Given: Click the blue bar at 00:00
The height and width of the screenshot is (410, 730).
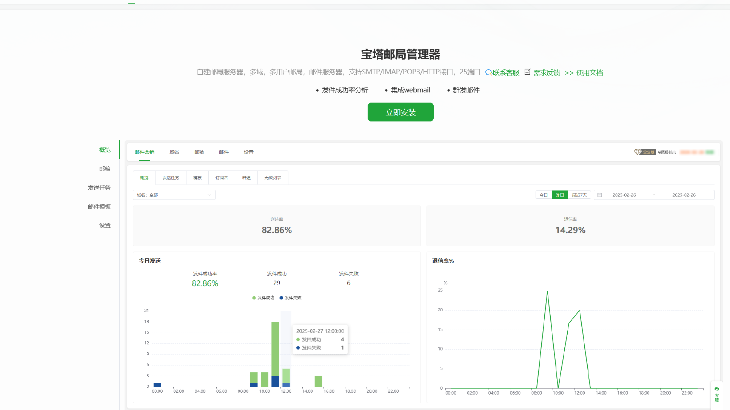Looking at the screenshot, I should pyautogui.click(x=157, y=385).
